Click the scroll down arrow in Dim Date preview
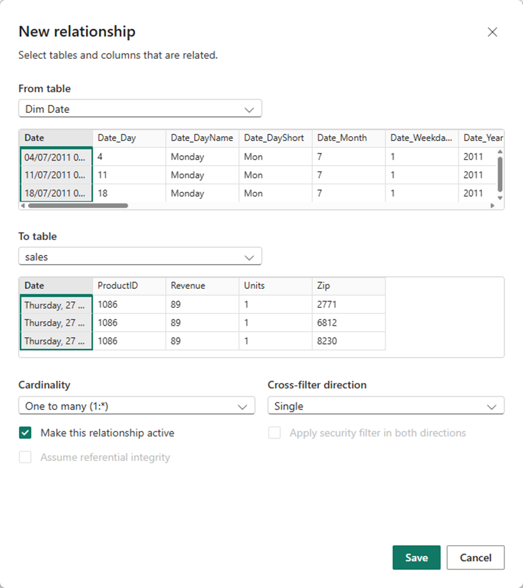The width and height of the screenshot is (523, 588). tap(500, 197)
